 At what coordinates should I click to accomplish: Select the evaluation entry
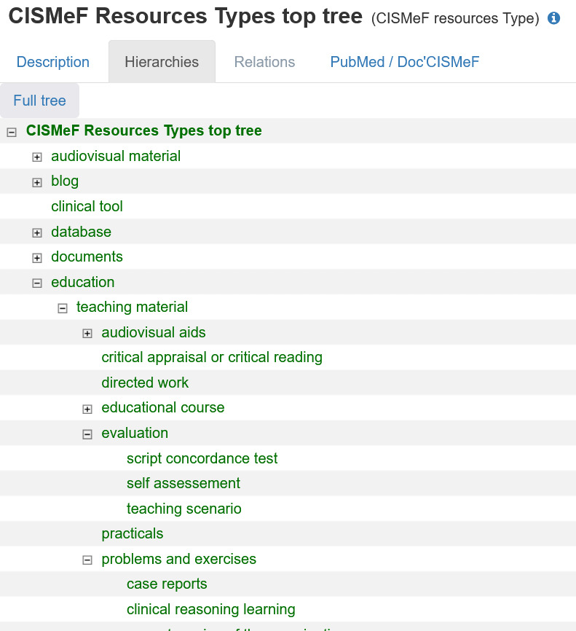point(135,433)
